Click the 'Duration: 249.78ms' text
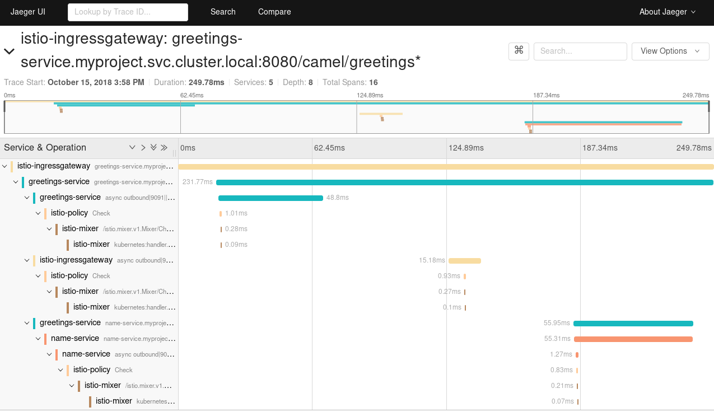Viewport: 714px width, 412px height. click(189, 82)
